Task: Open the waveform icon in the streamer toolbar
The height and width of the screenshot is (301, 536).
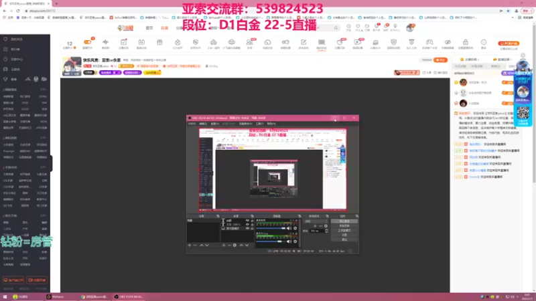Action: coord(106,42)
